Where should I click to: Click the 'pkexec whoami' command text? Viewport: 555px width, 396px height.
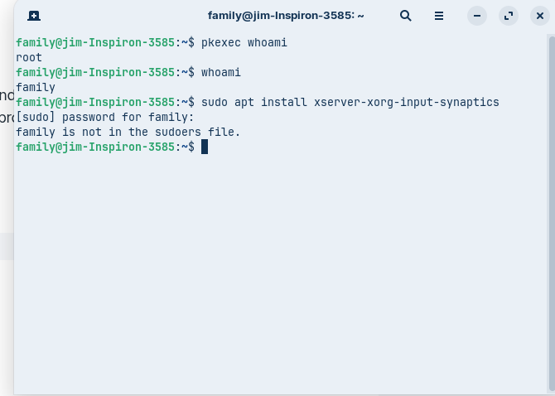tap(244, 42)
